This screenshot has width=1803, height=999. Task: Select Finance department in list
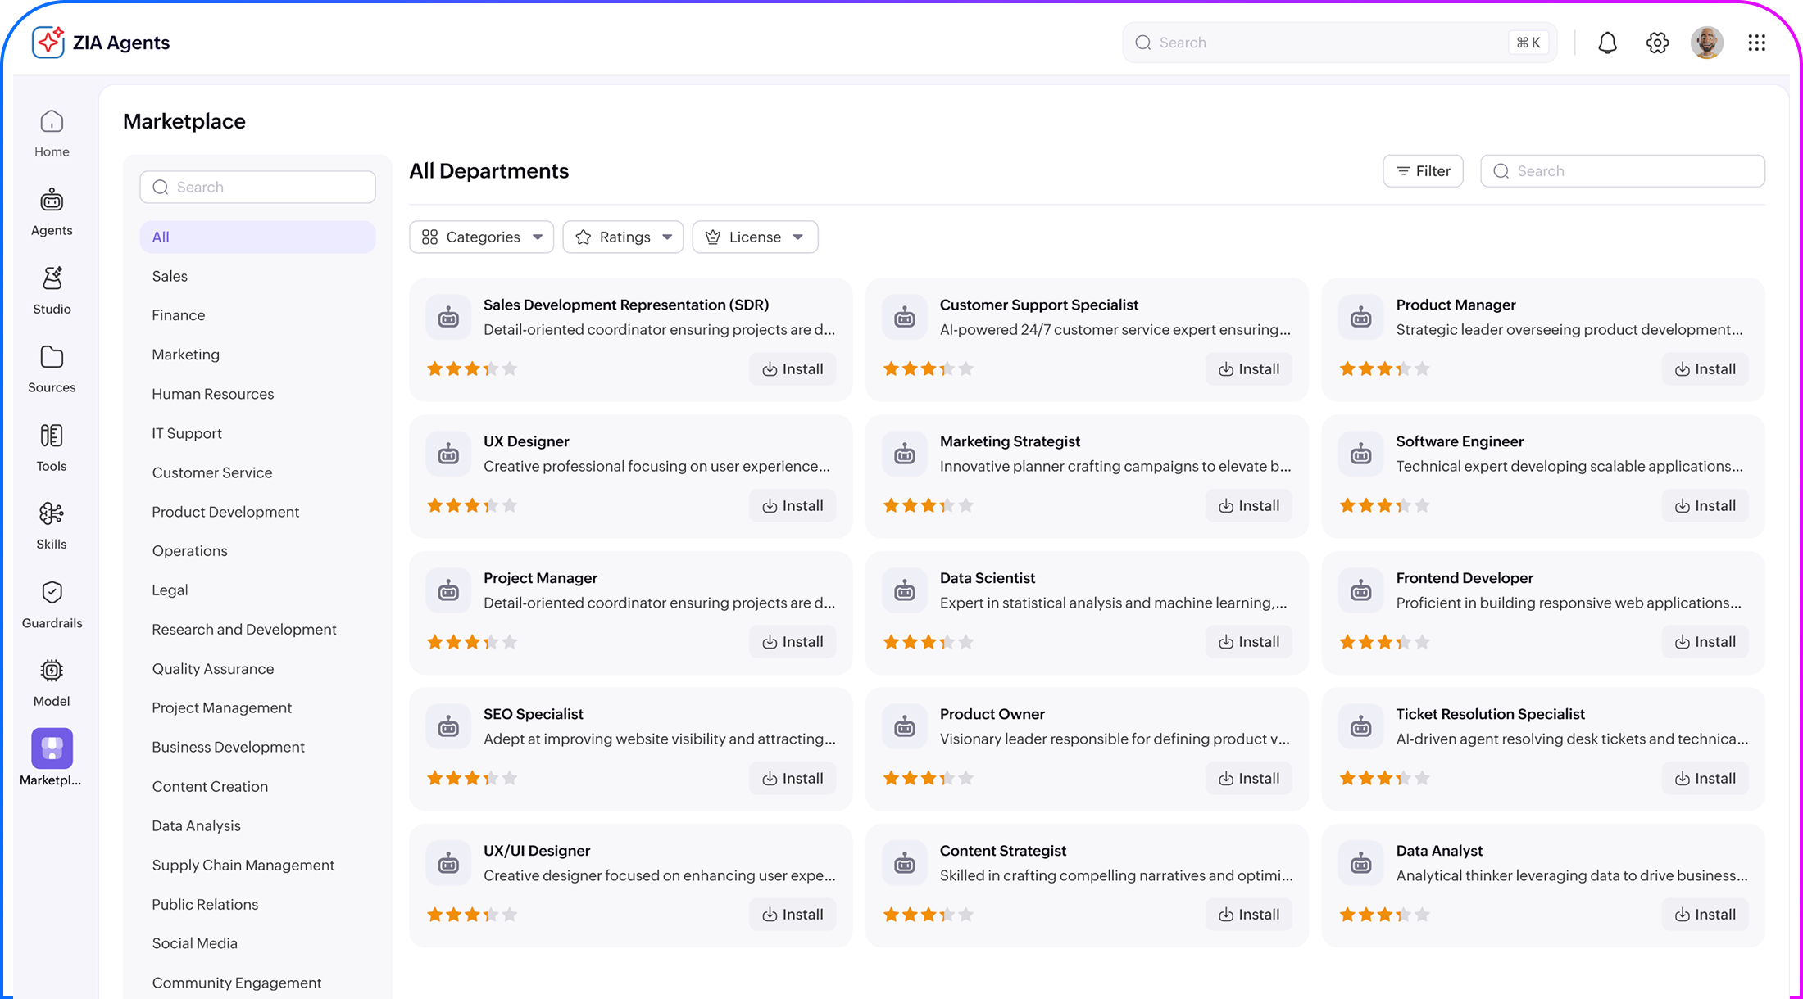click(x=179, y=315)
